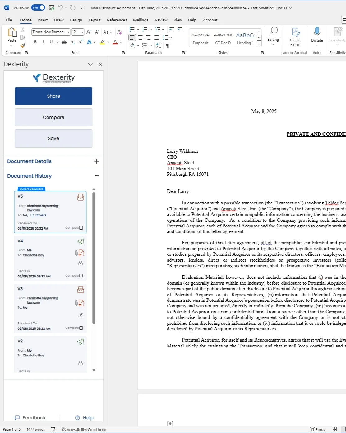Open the Dexterity pane options chevron
This screenshot has width=346, height=433.
click(90, 64)
